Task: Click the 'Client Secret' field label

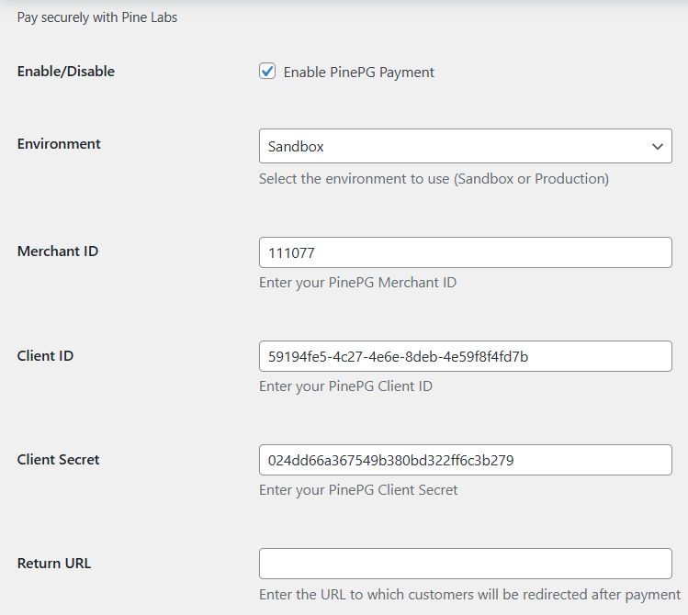Action: (x=59, y=459)
